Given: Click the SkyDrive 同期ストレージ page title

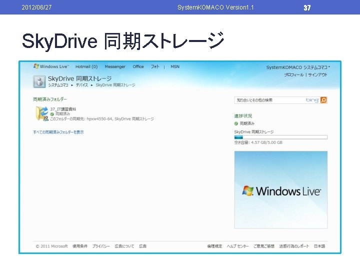Looking at the screenshot, I should pos(79,78).
